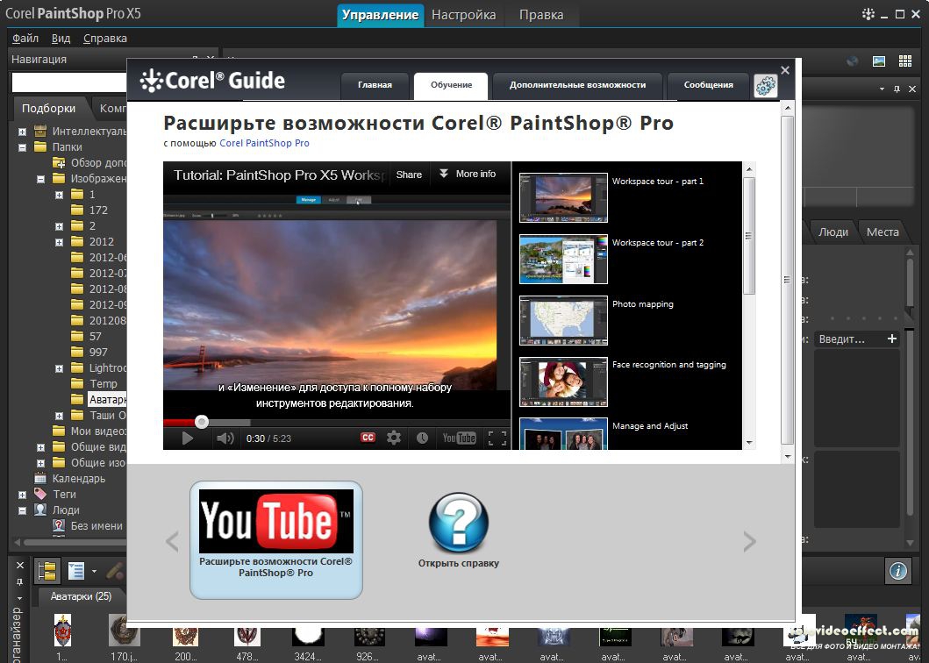Open Дополнительные возможности tab
Screen dimensions: 929x663
[x=577, y=85]
